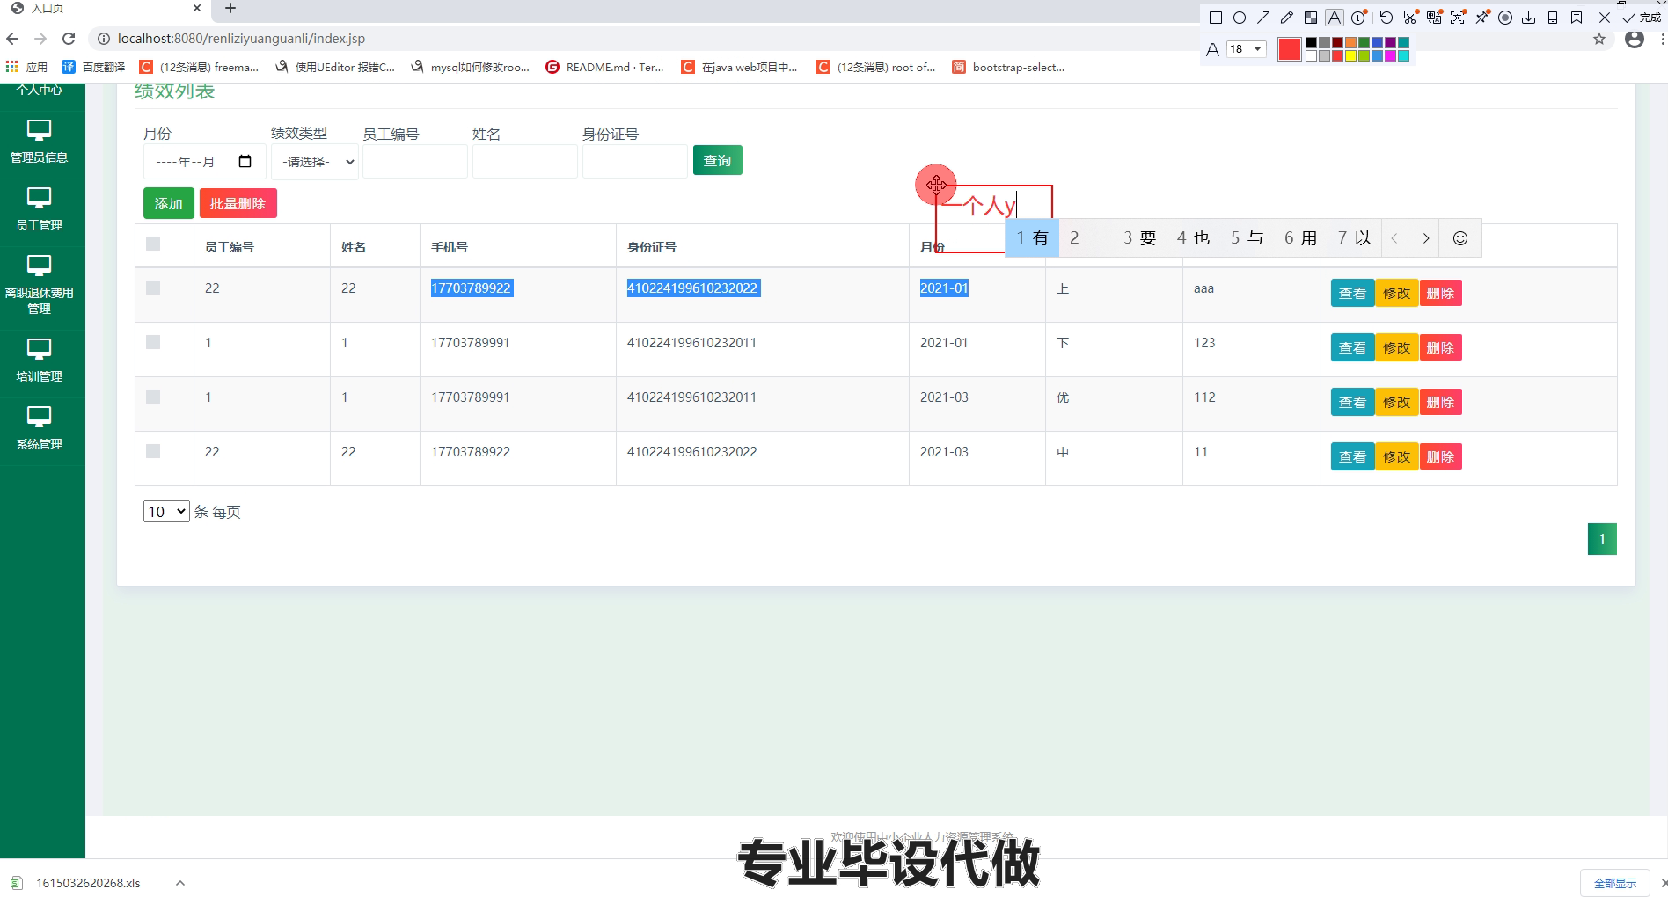Show next IME candidate page

(1426, 238)
